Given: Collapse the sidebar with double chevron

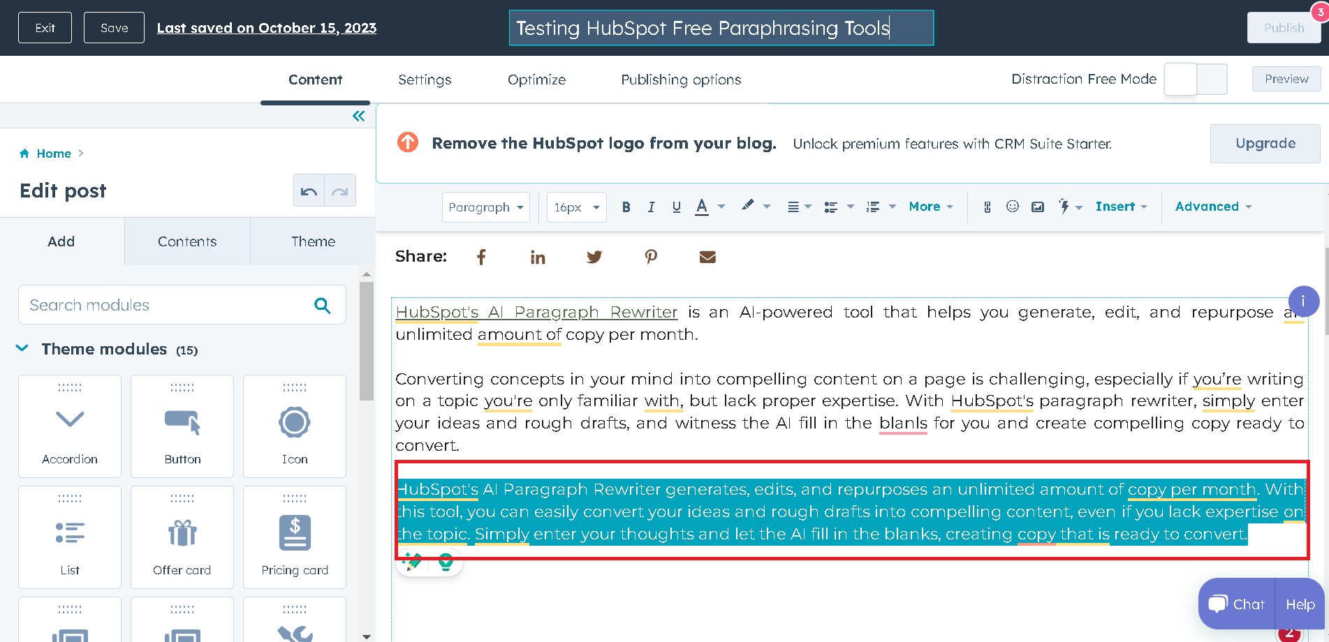Looking at the screenshot, I should 358,116.
